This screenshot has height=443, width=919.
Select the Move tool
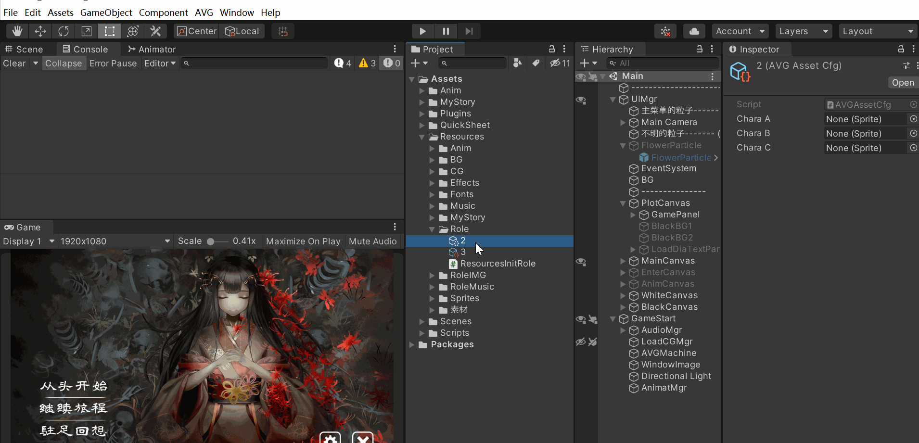[40, 31]
